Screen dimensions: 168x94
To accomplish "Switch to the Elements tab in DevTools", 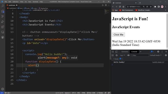I will point(125,52).
